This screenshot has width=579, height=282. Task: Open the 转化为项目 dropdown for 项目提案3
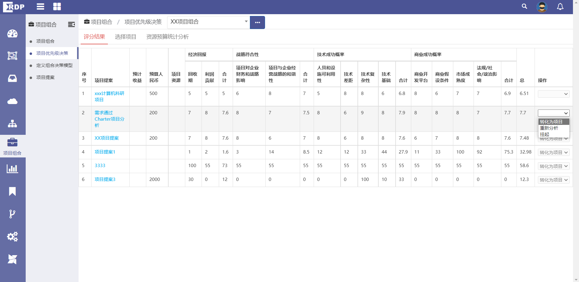[x=554, y=180]
